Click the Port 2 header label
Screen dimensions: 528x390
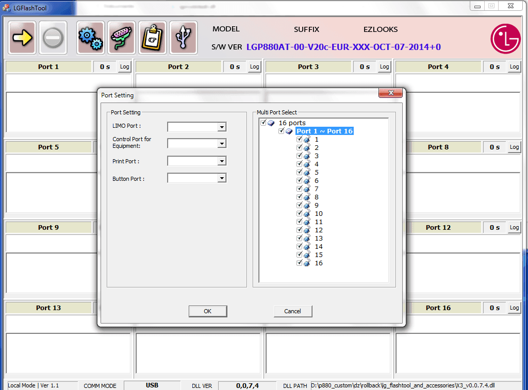(178, 66)
